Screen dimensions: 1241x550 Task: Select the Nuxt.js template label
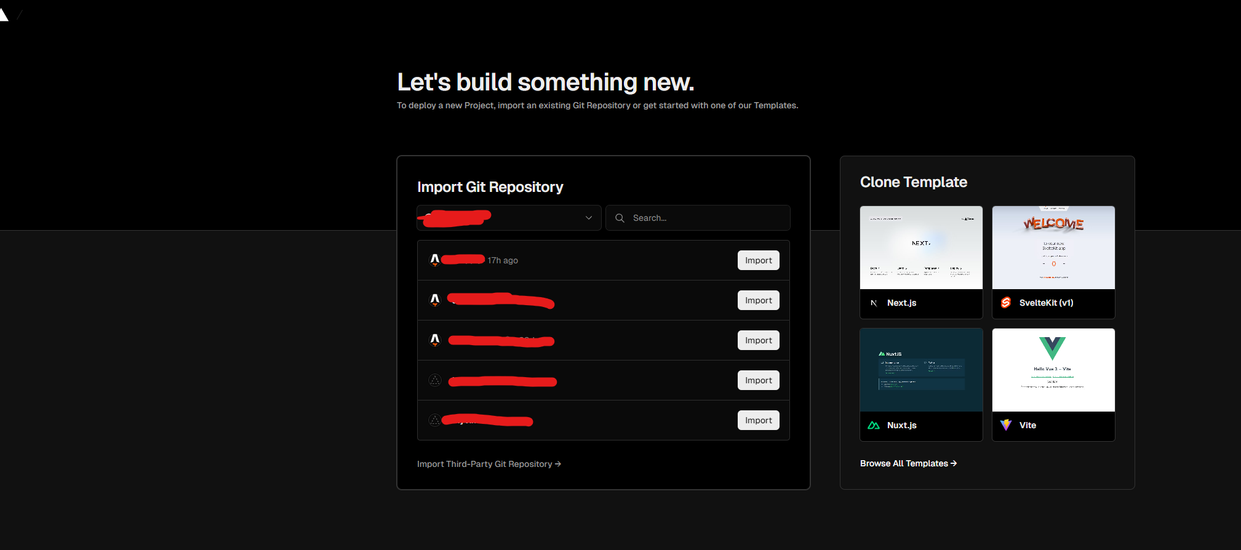click(901, 425)
